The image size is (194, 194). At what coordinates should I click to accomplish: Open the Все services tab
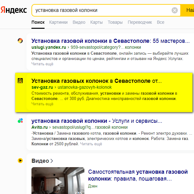click(x=161, y=22)
